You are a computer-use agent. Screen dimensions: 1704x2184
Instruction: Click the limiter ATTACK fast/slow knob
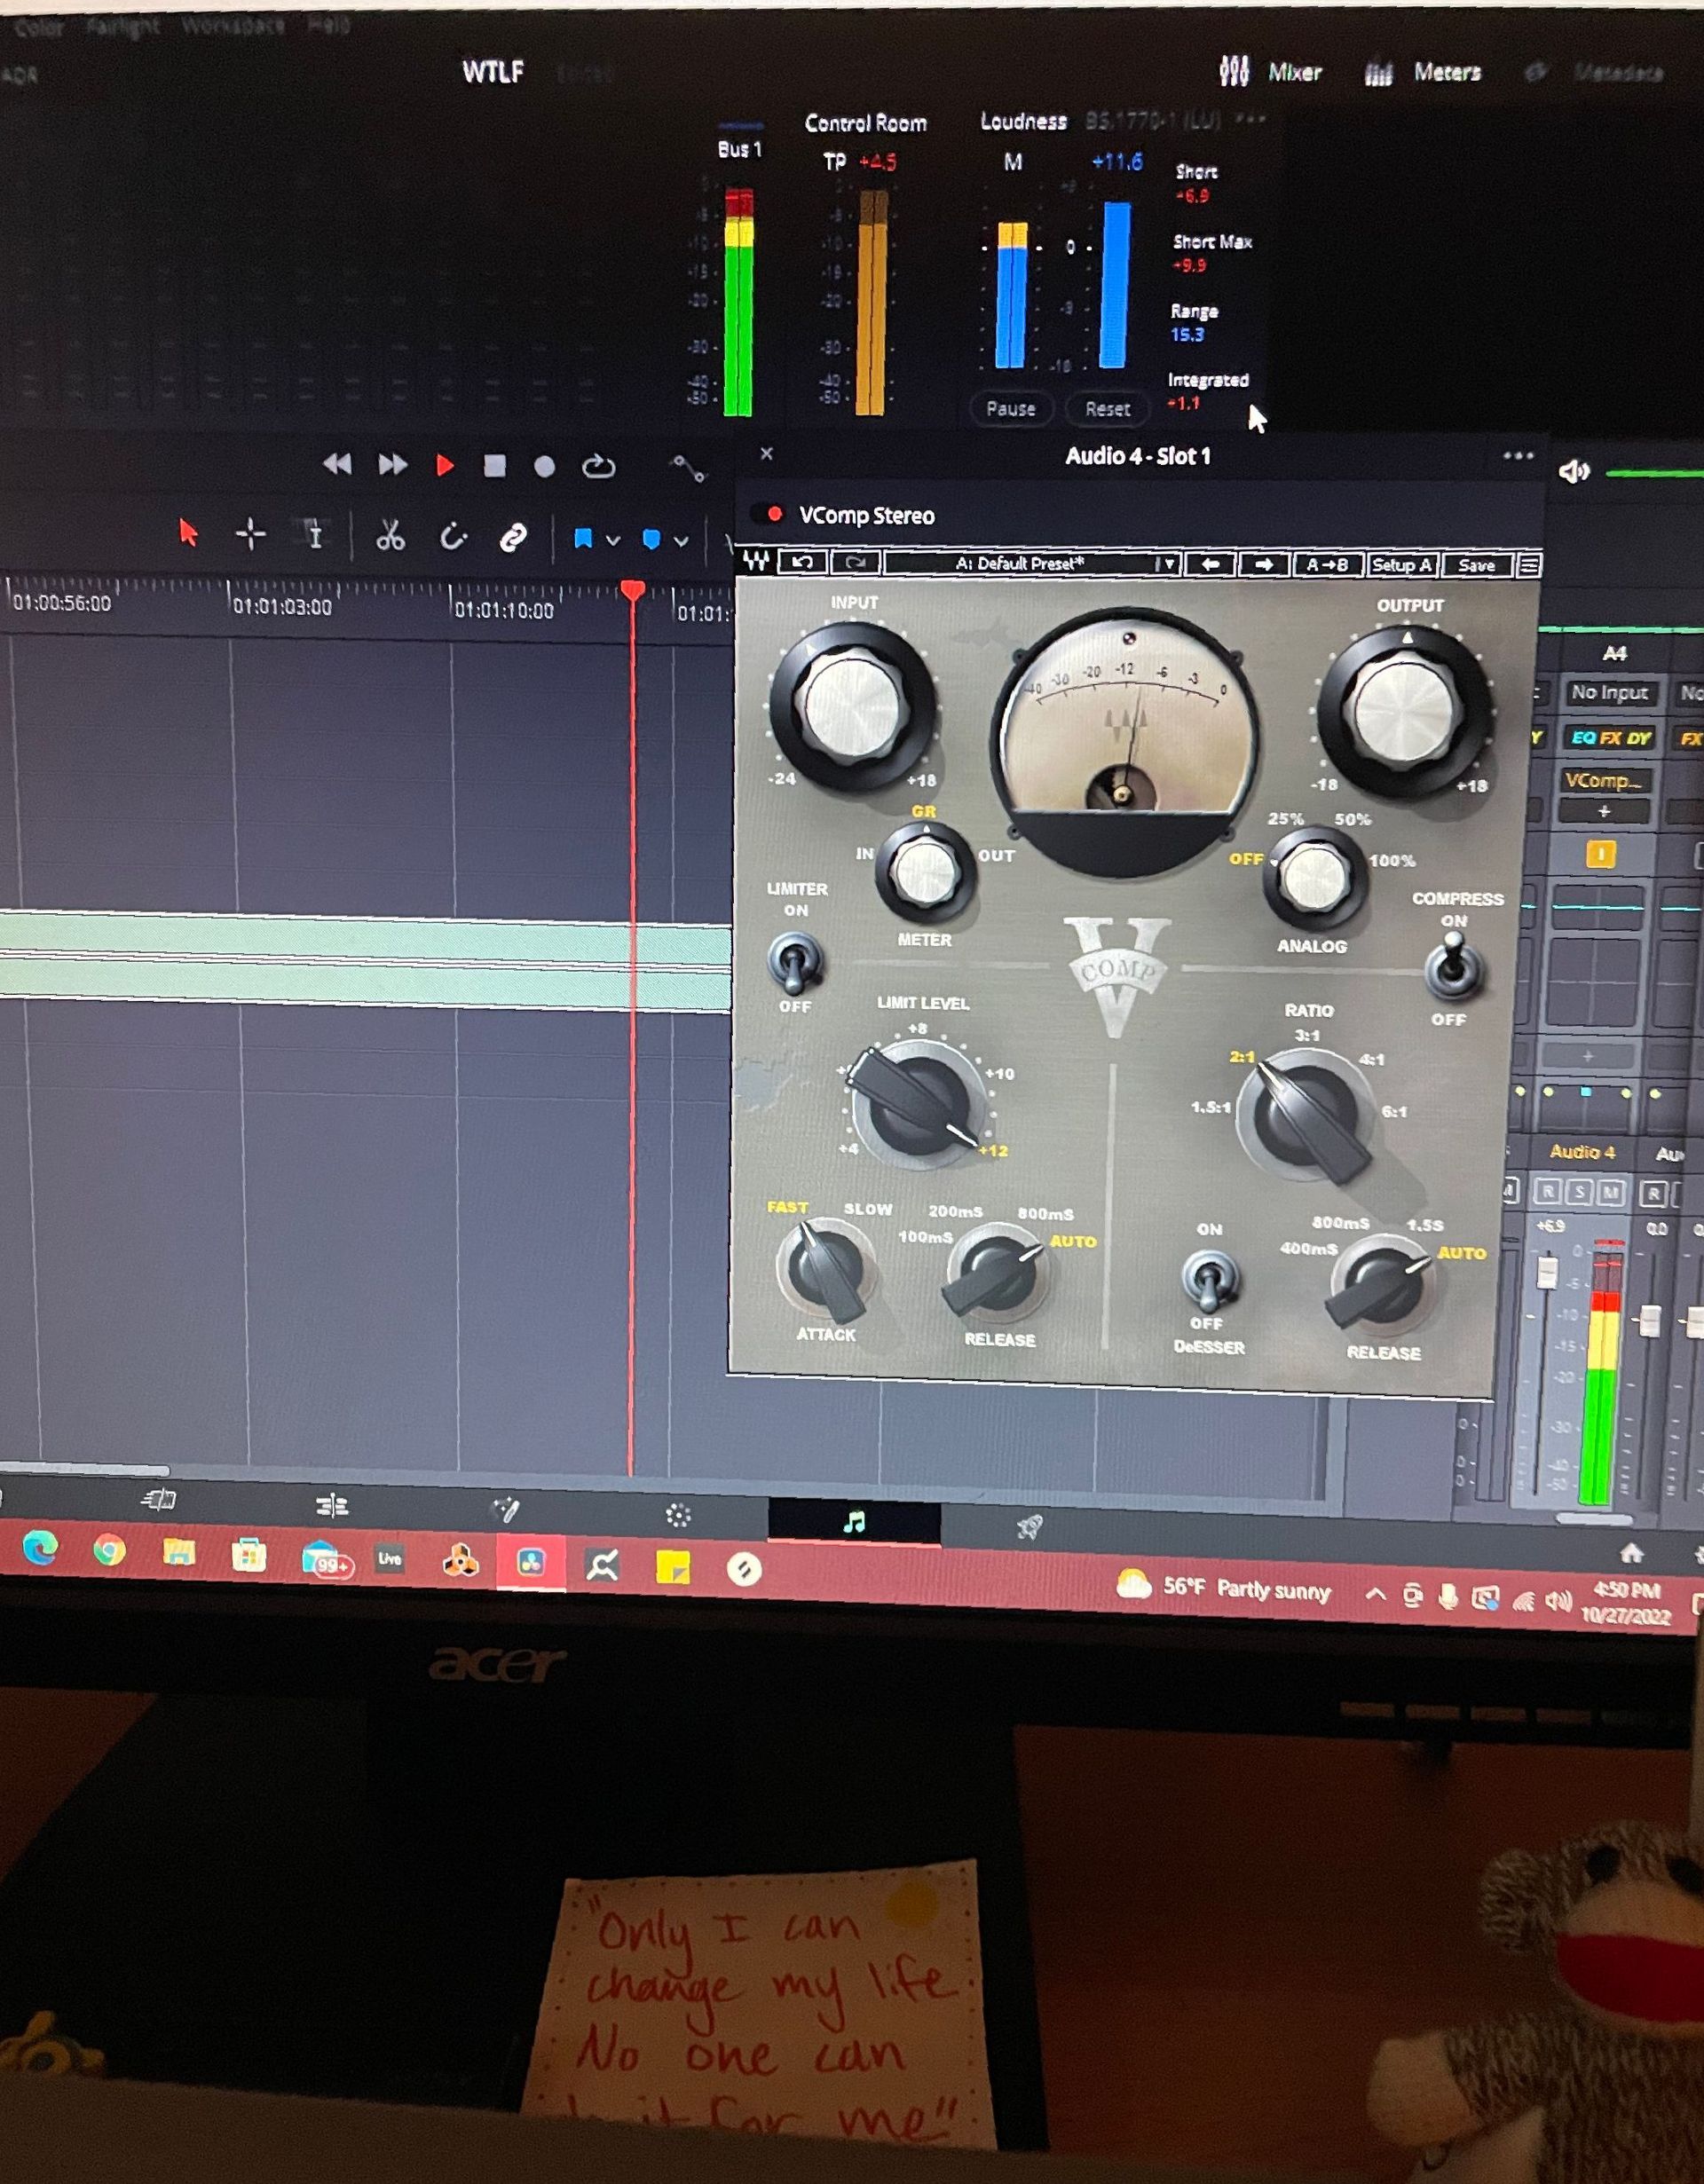826,1270
